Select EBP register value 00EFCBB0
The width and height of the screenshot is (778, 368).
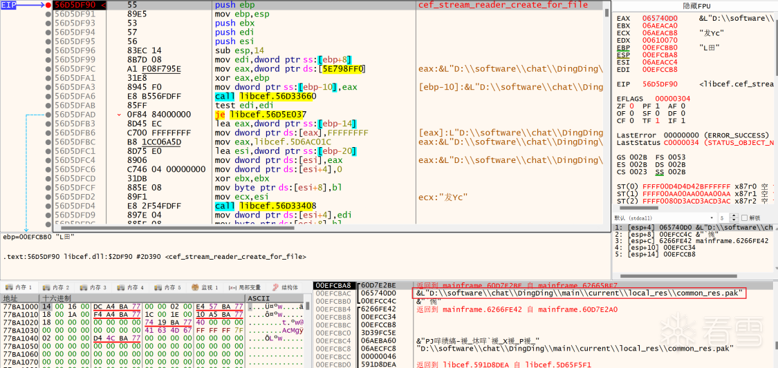point(659,48)
